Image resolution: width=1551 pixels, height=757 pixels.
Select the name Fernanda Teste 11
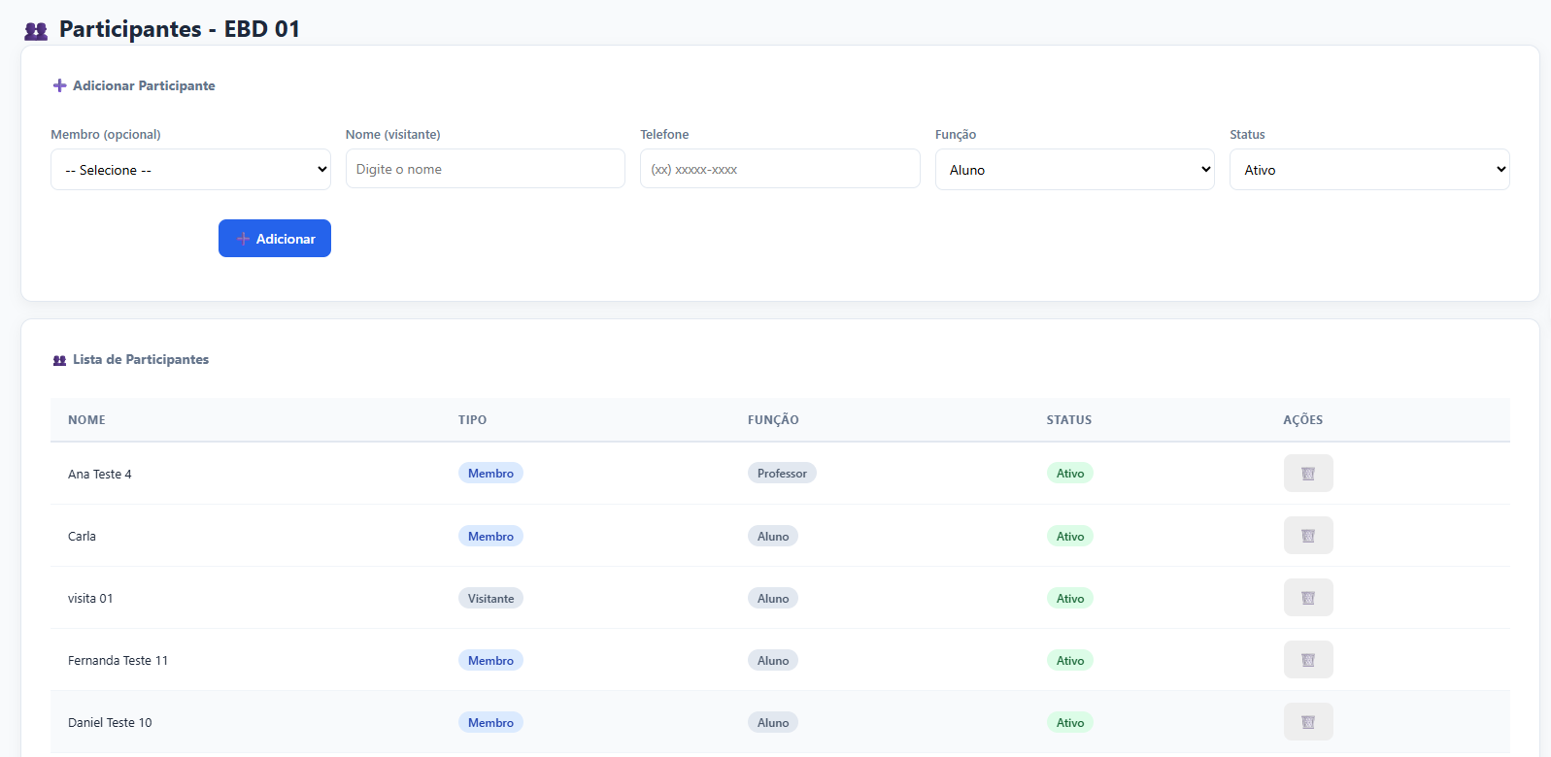118,661
